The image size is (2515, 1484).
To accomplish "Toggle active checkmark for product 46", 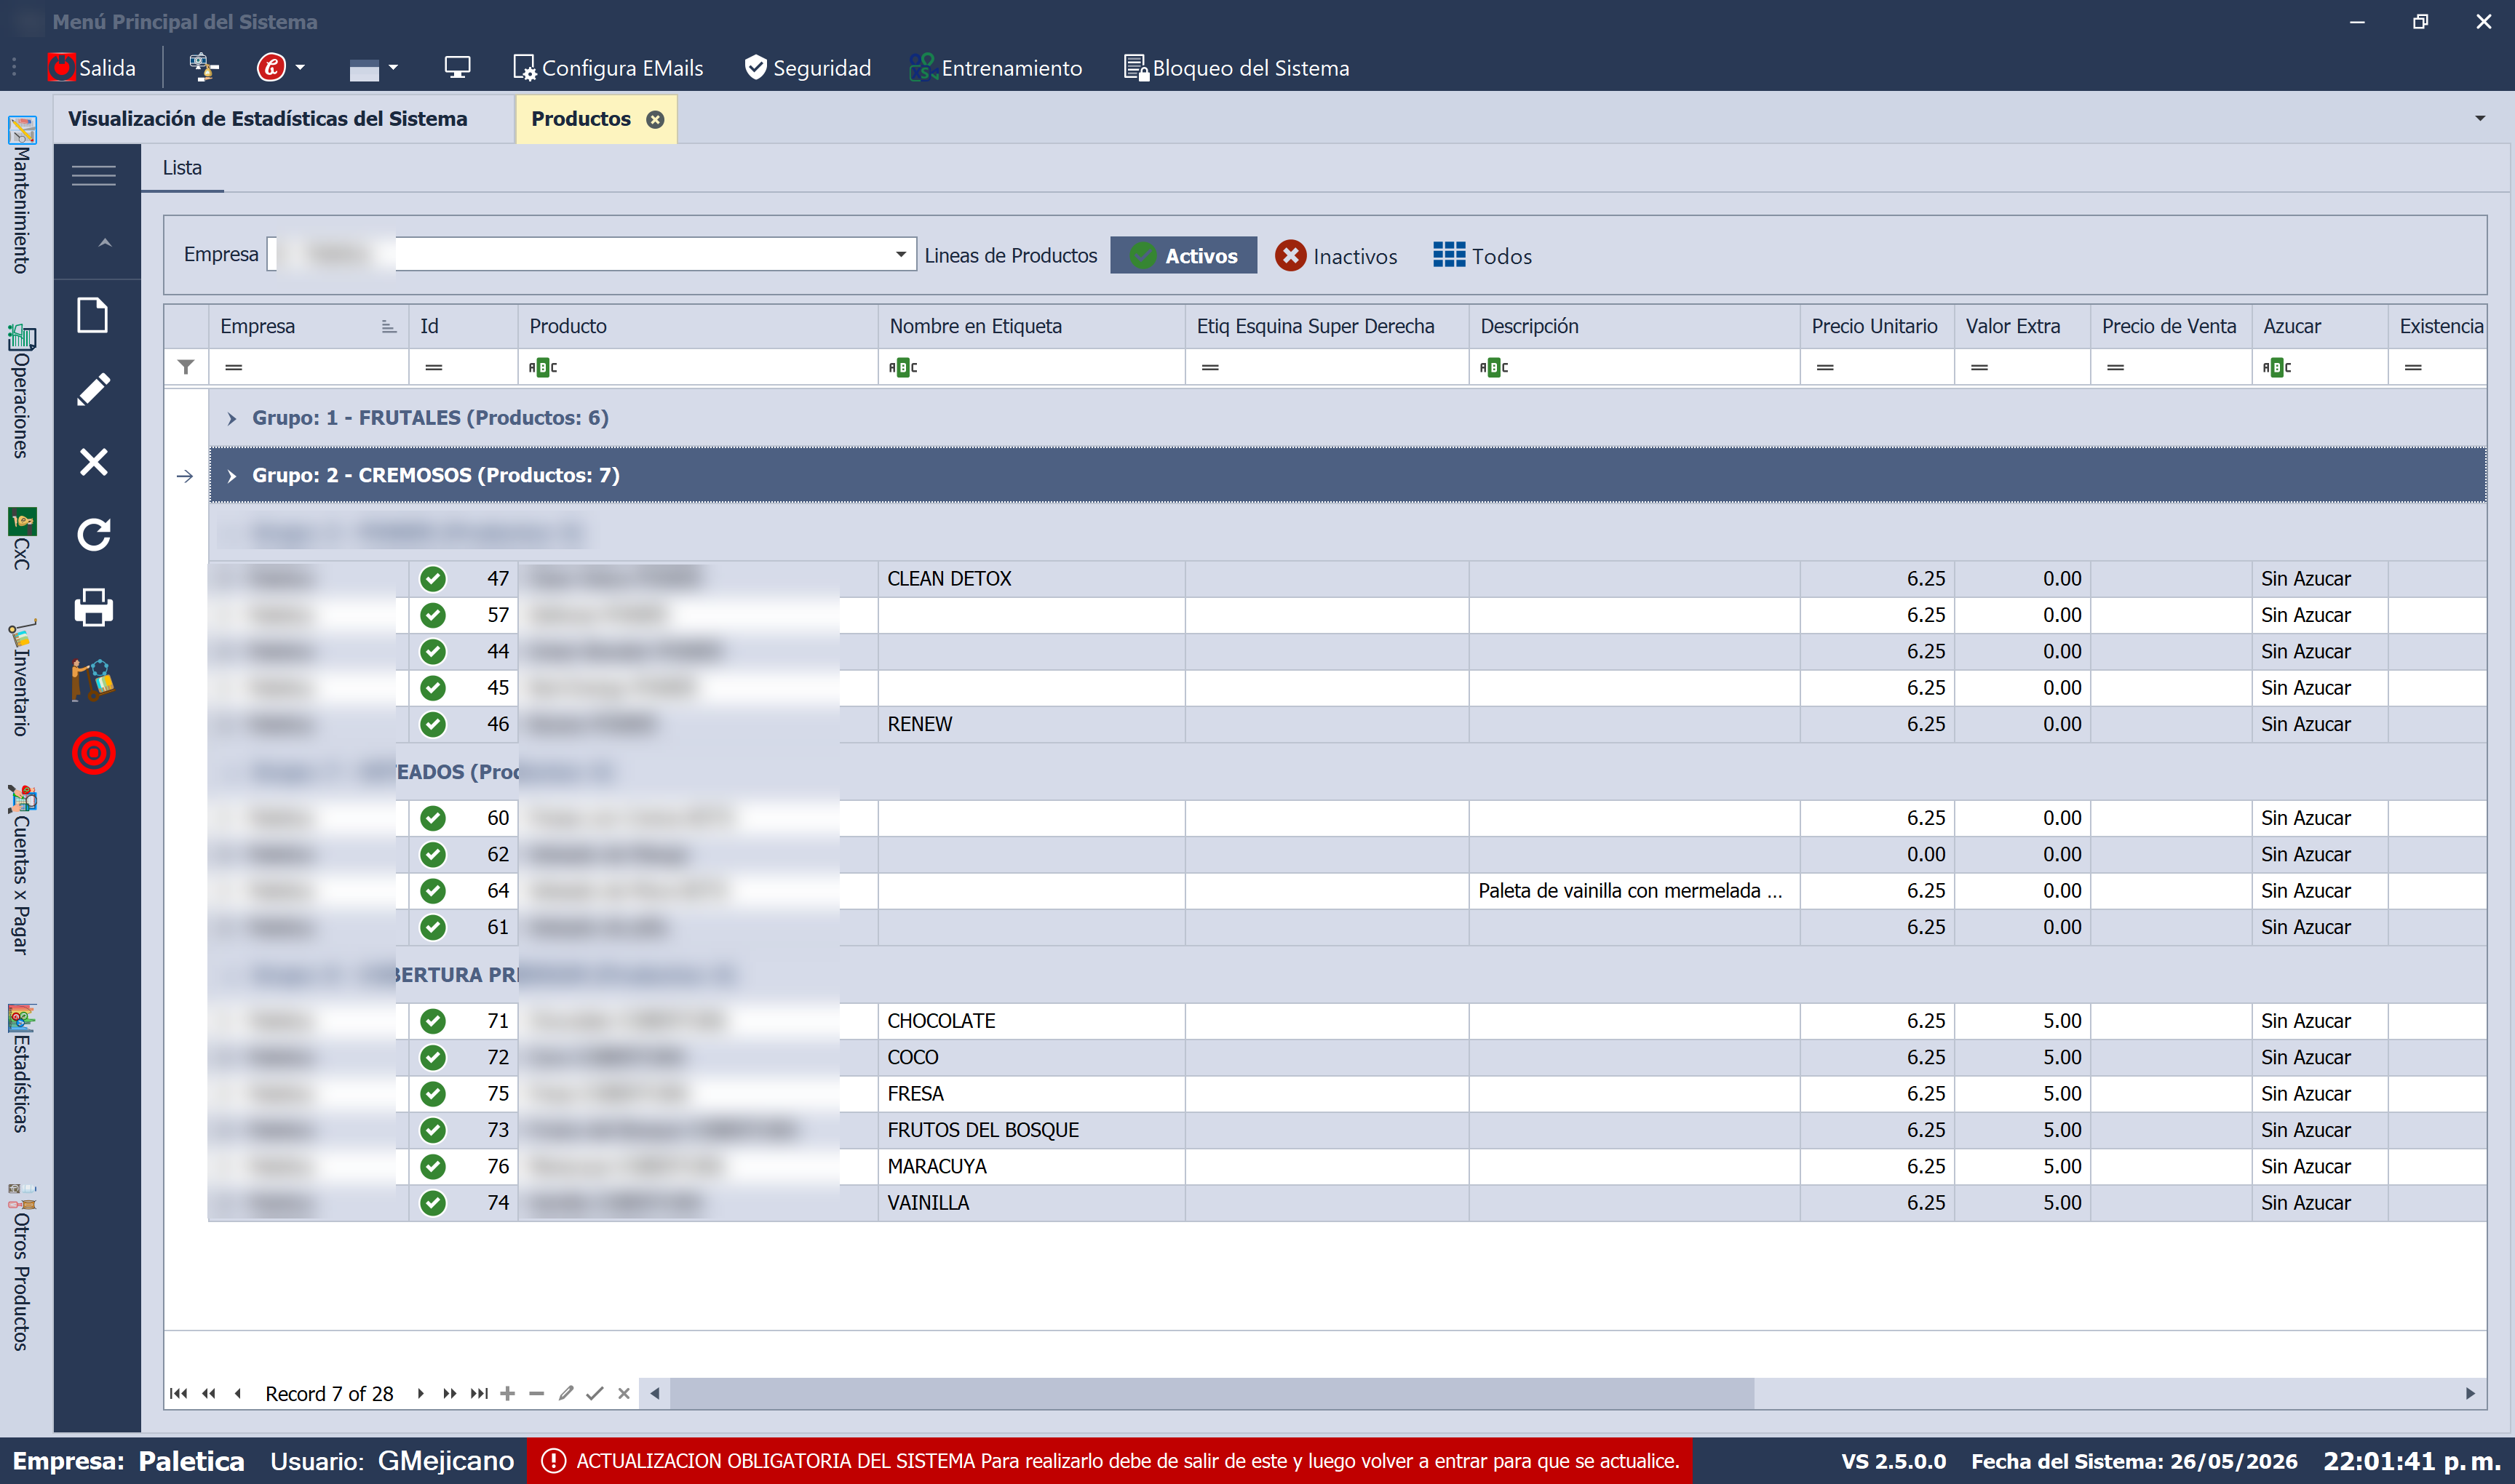I will tap(433, 724).
